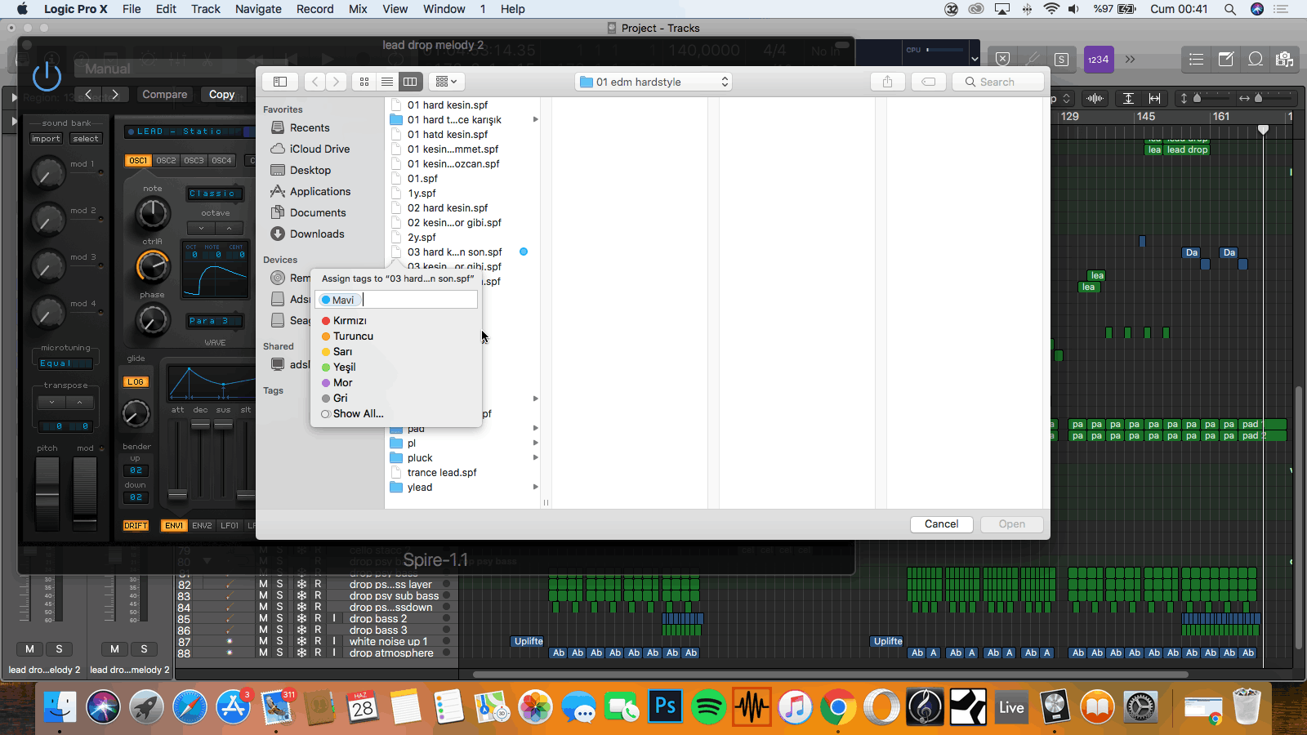This screenshot has height=735, width=1307.
Task: Expand 01 hard t...ce karışık folder arrow
Action: (535, 119)
